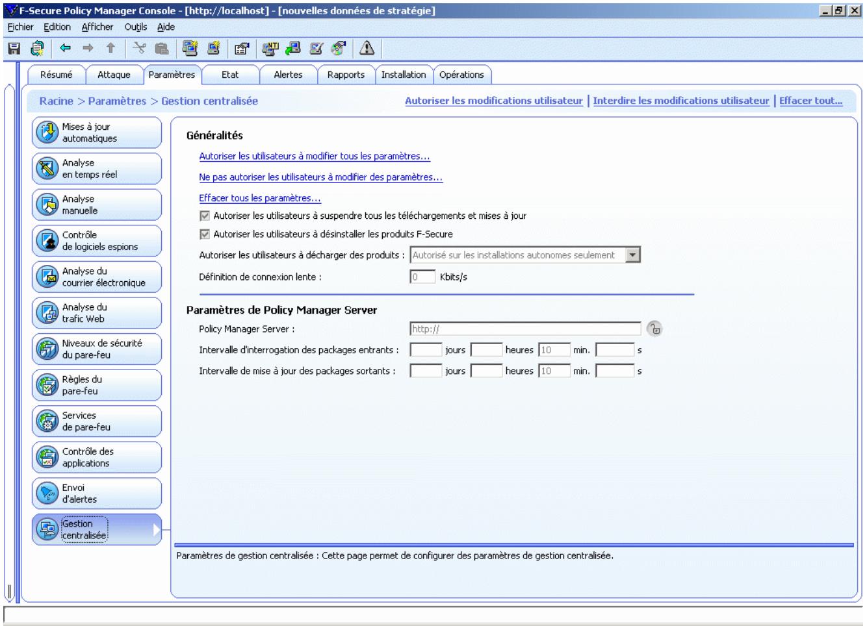Click outgoing packages interval jours field
The height and width of the screenshot is (626, 867).
[426, 371]
